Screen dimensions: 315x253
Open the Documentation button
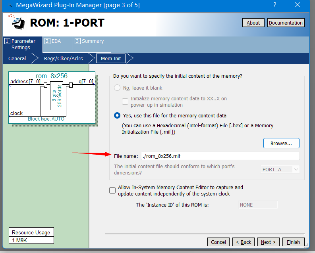coord(286,23)
